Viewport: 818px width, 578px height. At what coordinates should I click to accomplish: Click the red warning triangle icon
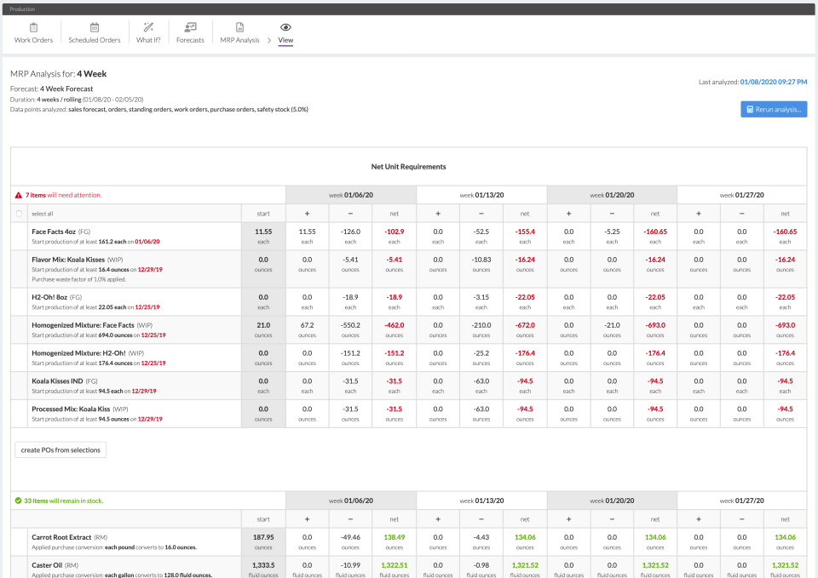(x=19, y=196)
